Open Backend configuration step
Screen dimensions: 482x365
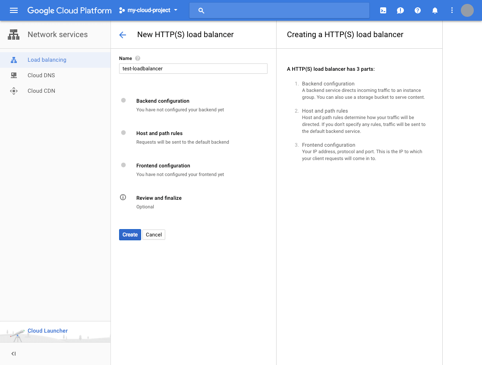163,101
